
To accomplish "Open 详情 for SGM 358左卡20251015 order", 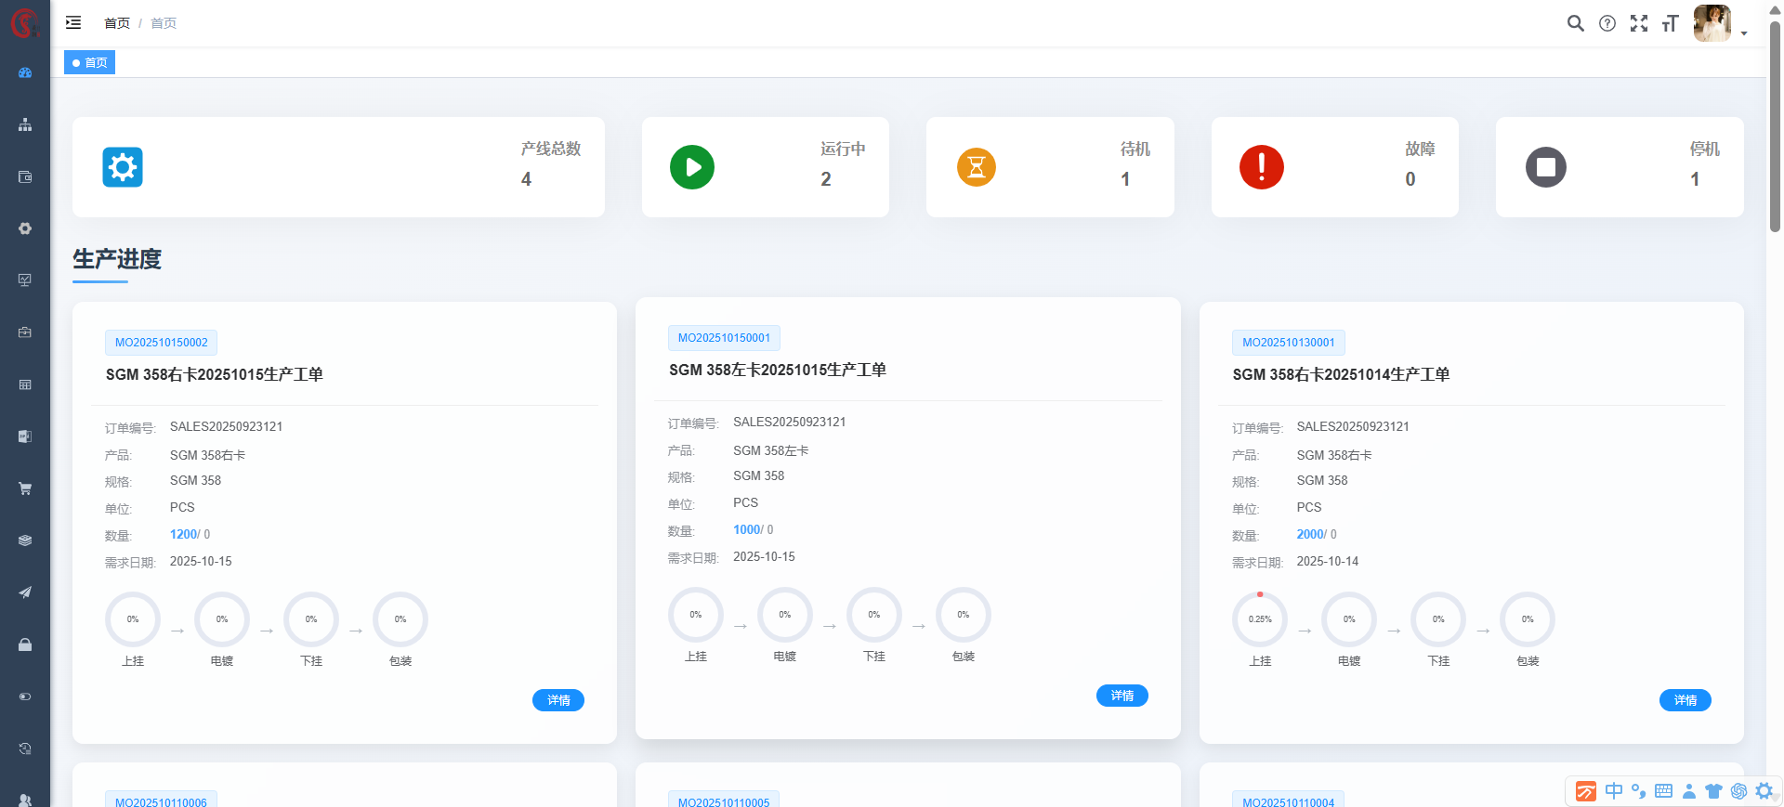I will (x=1122, y=696).
